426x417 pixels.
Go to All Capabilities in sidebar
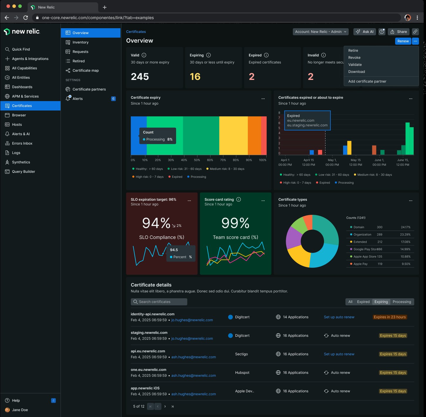pos(21,68)
